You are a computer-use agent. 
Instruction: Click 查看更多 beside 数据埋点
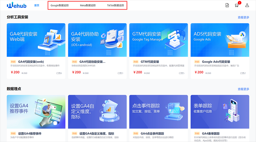(243, 89)
